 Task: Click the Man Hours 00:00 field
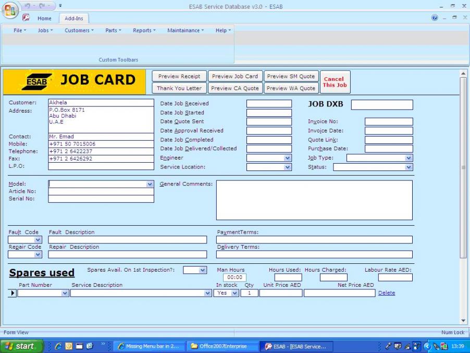click(x=234, y=277)
